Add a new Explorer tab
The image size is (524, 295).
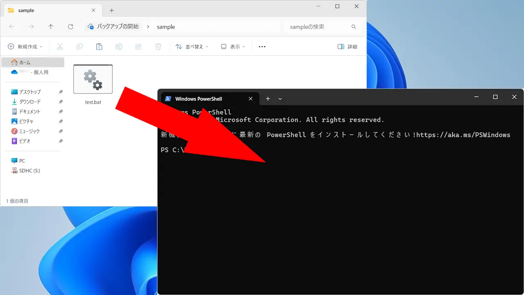[111, 10]
